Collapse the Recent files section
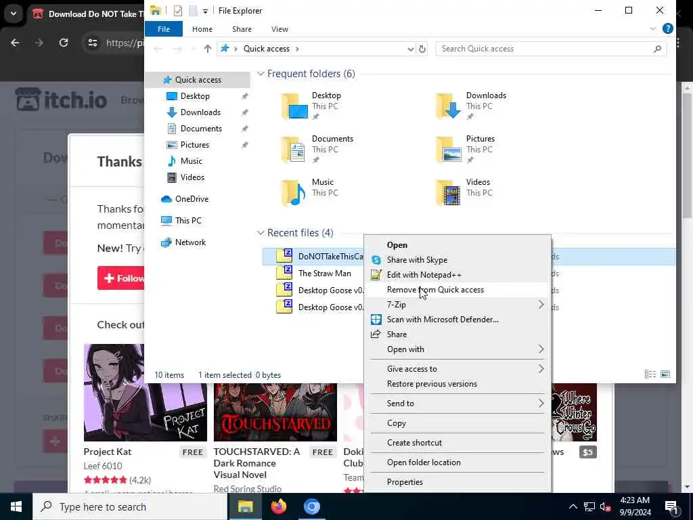693x520 pixels. [261, 233]
